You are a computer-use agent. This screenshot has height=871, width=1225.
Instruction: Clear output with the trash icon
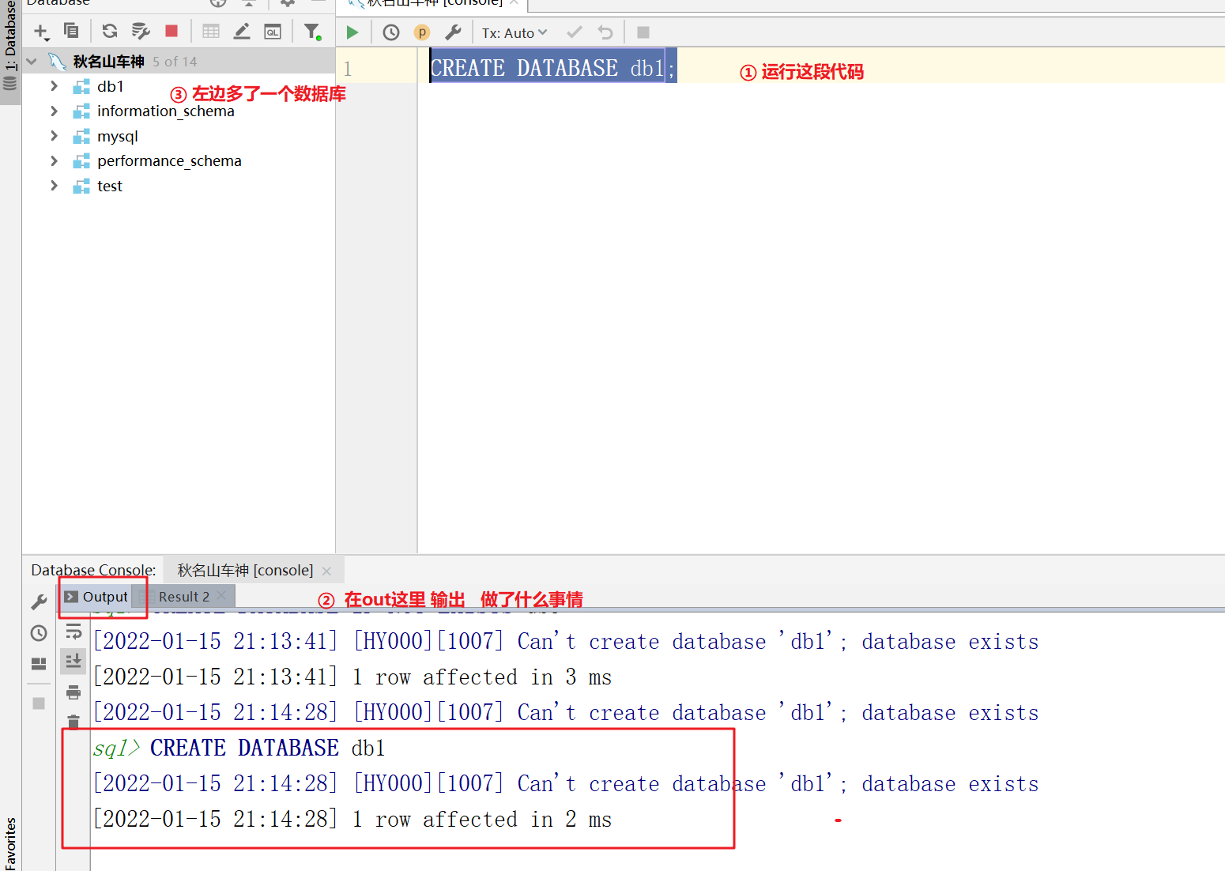[73, 721]
